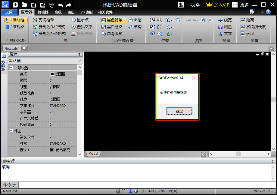Close the New1.dxf document tab
This screenshot has height=195, width=277.
24,48
